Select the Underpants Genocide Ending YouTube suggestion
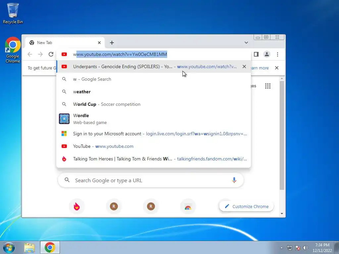The height and width of the screenshot is (254, 339). [x=154, y=66]
